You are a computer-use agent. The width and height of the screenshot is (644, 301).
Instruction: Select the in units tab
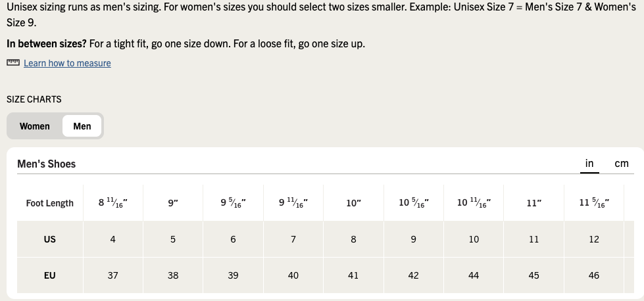pyautogui.click(x=589, y=163)
